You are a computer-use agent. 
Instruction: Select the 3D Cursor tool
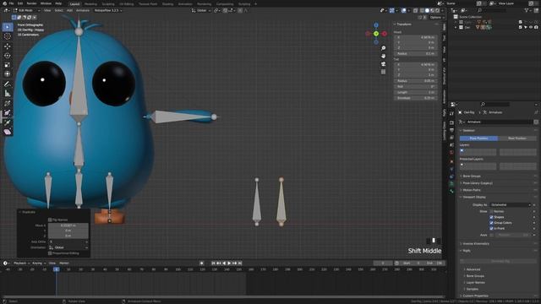point(8,36)
